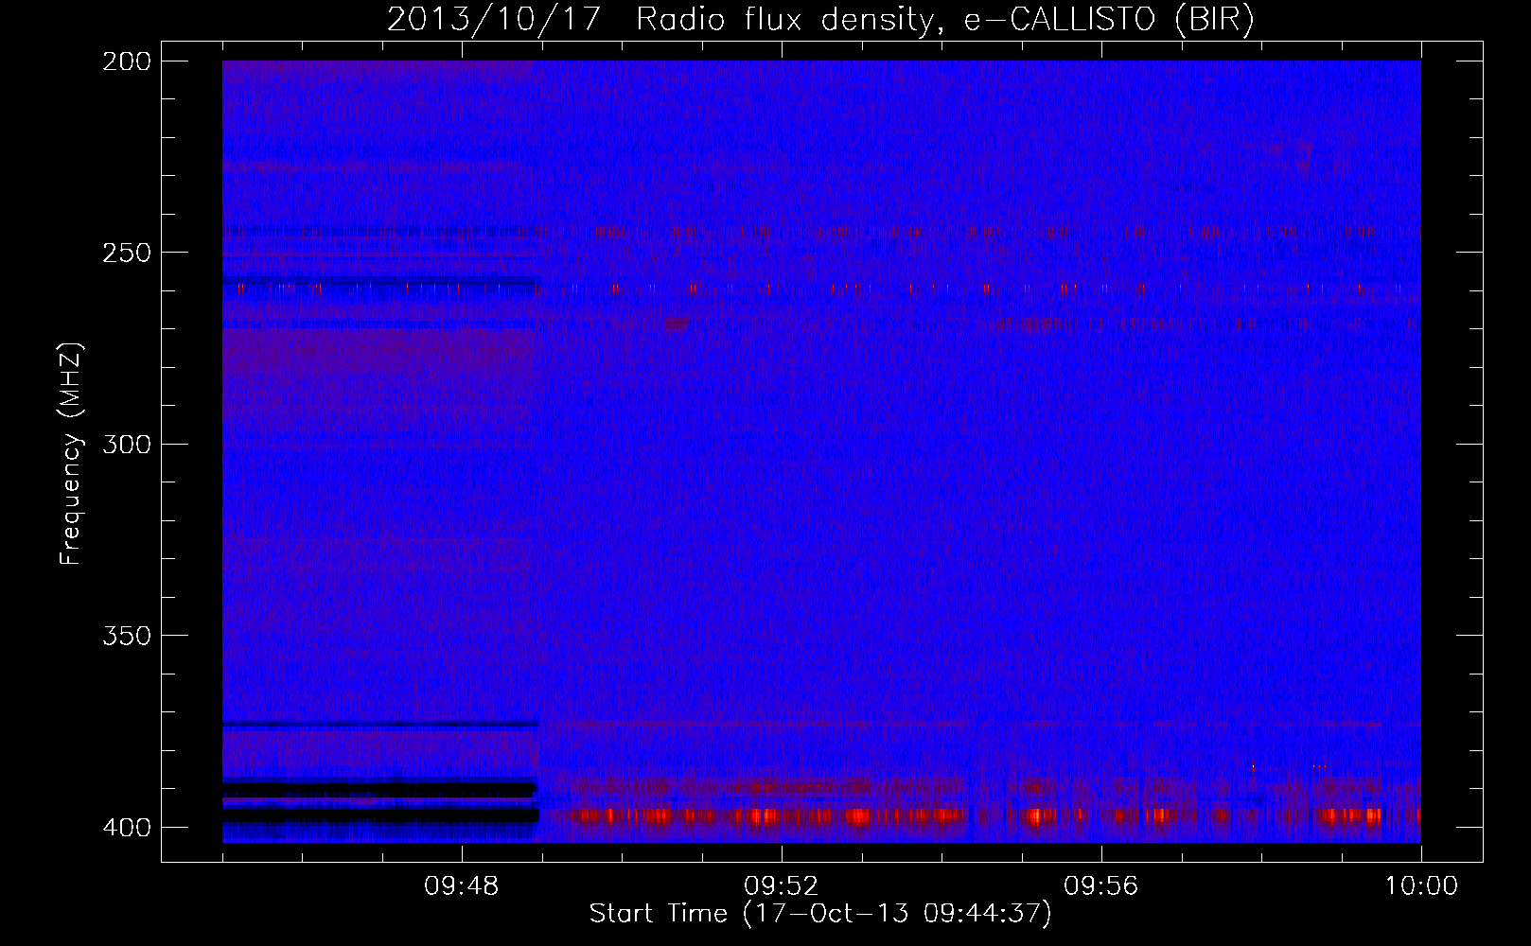The width and height of the screenshot is (1531, 946).
Task: Select the 250 frequency axis label
Action: pos(126,253)
